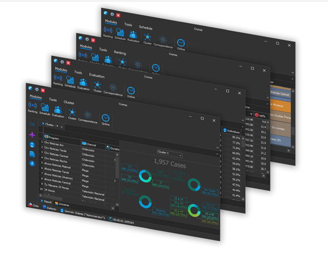Click the 85.1% cell in Evaluation window
This screenshot has width=328, height=255.
(x=236, y=138)
